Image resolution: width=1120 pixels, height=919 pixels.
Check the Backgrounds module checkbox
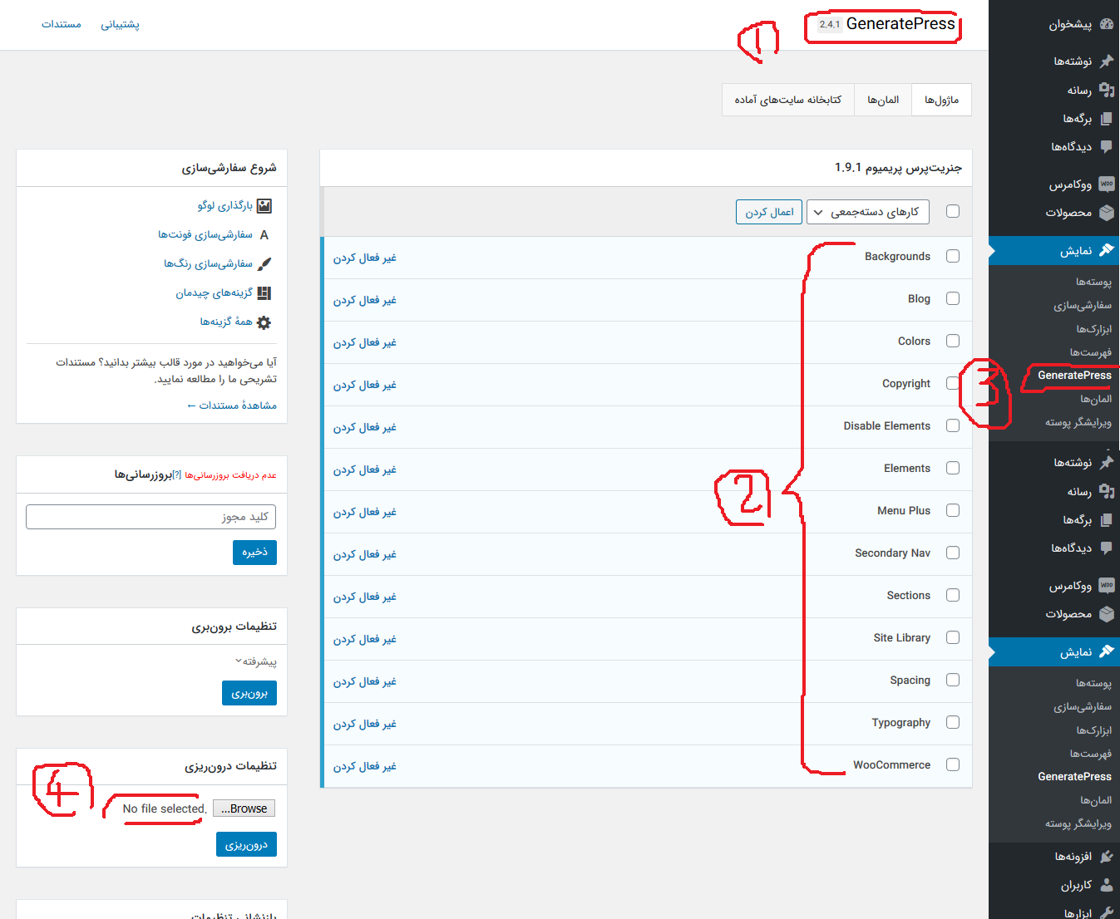pos(953,256)
